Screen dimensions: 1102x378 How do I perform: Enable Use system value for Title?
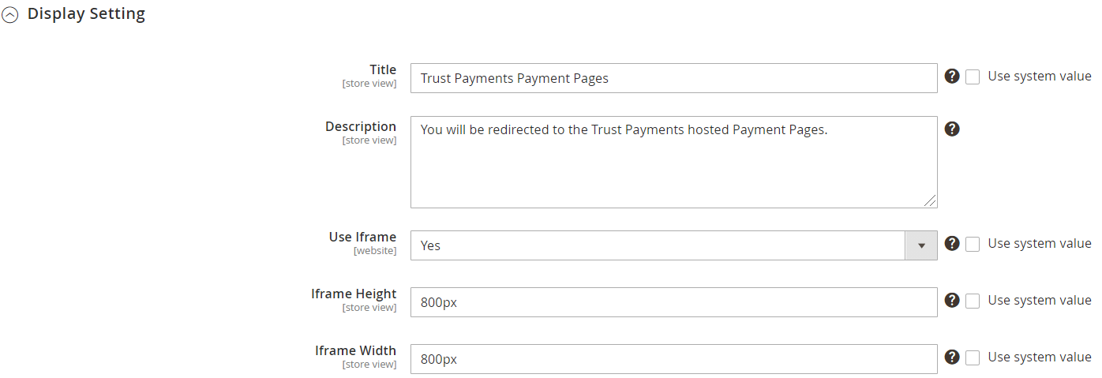(x=973, y=77)
